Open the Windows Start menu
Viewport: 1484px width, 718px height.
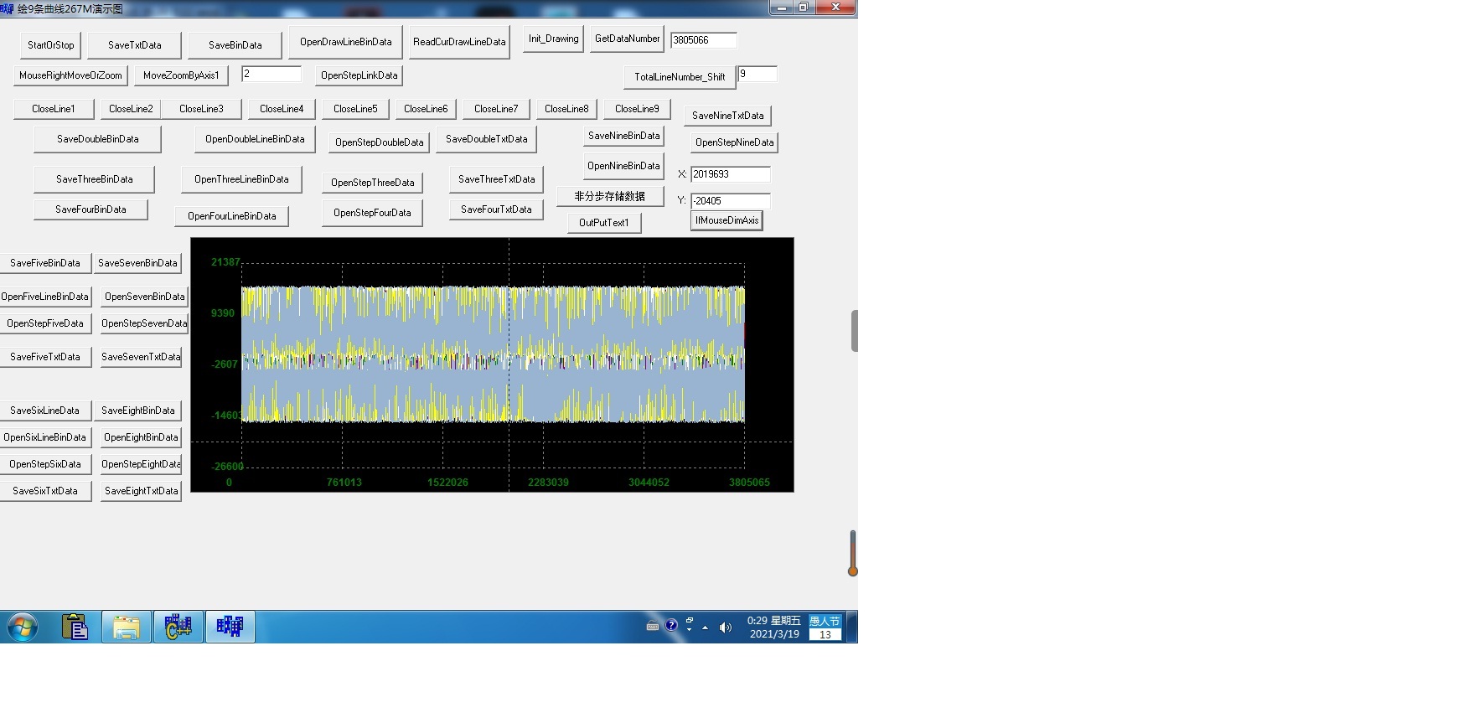[23, 627]
